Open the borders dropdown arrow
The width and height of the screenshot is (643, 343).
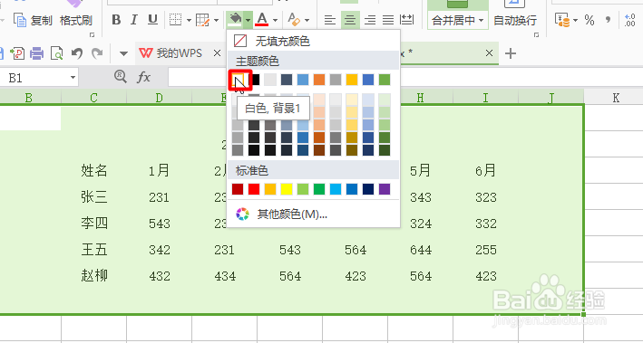click(189, 20)
